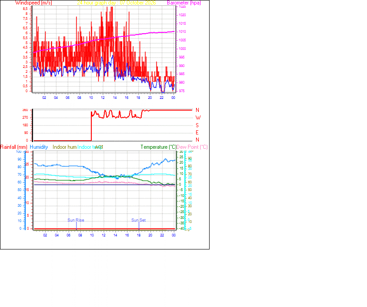This screenshot has height=307, width=367.
Task: Click the "1010" value on the barometer axis
Action: point(182,31)
